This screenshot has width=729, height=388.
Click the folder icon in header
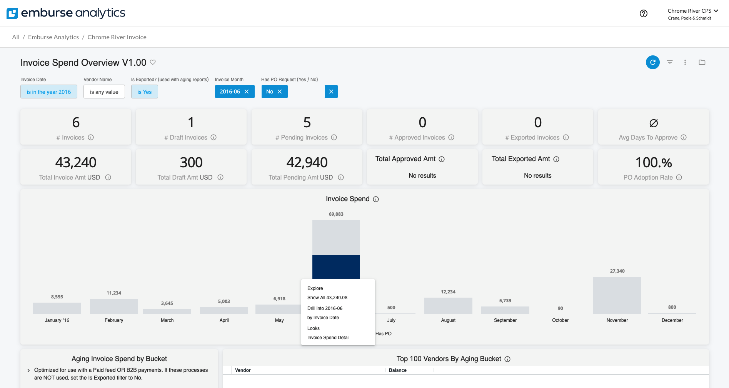[702, 62]
